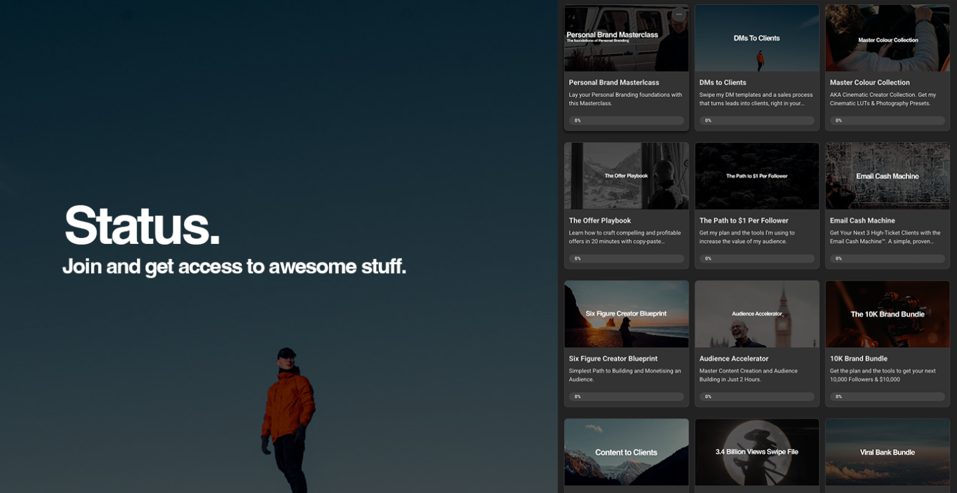This screenshot has height=493, width=957.
Task: Click the DMs to Clients course title
Action: pos(722,82)
